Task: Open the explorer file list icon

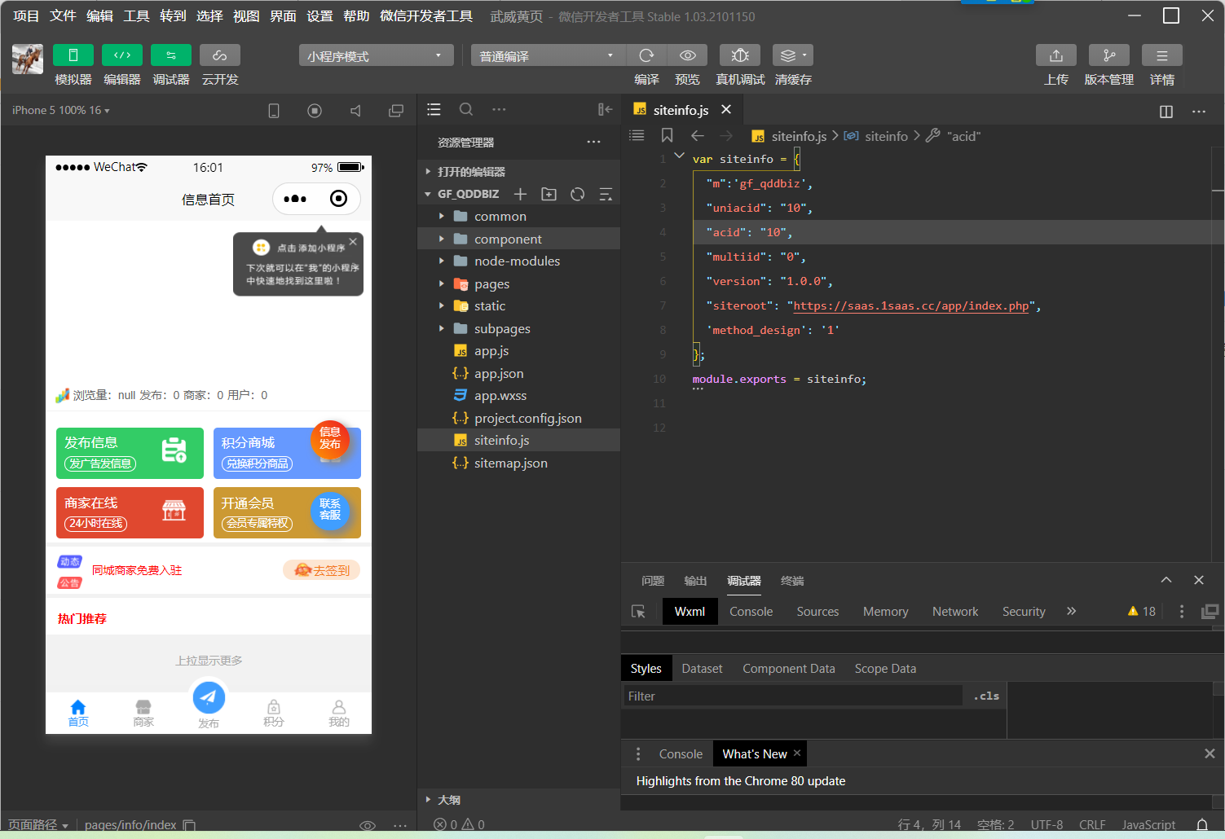Action: 434,109
